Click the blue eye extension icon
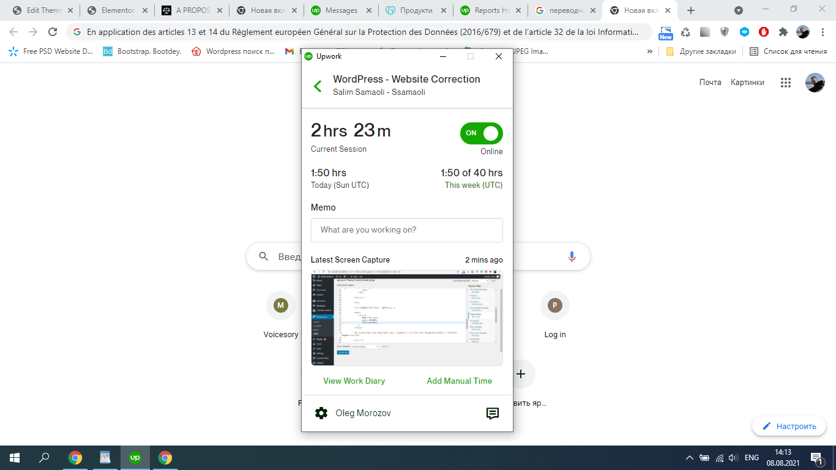This screenshot has height=470, width=836. pyautogui.click(x=744, y=32)
